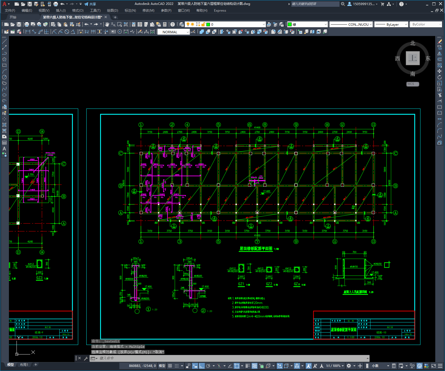Expand the account 1505999135 dropdown
The width and height of the screenshot is (445, 371).
click(362, 4)
